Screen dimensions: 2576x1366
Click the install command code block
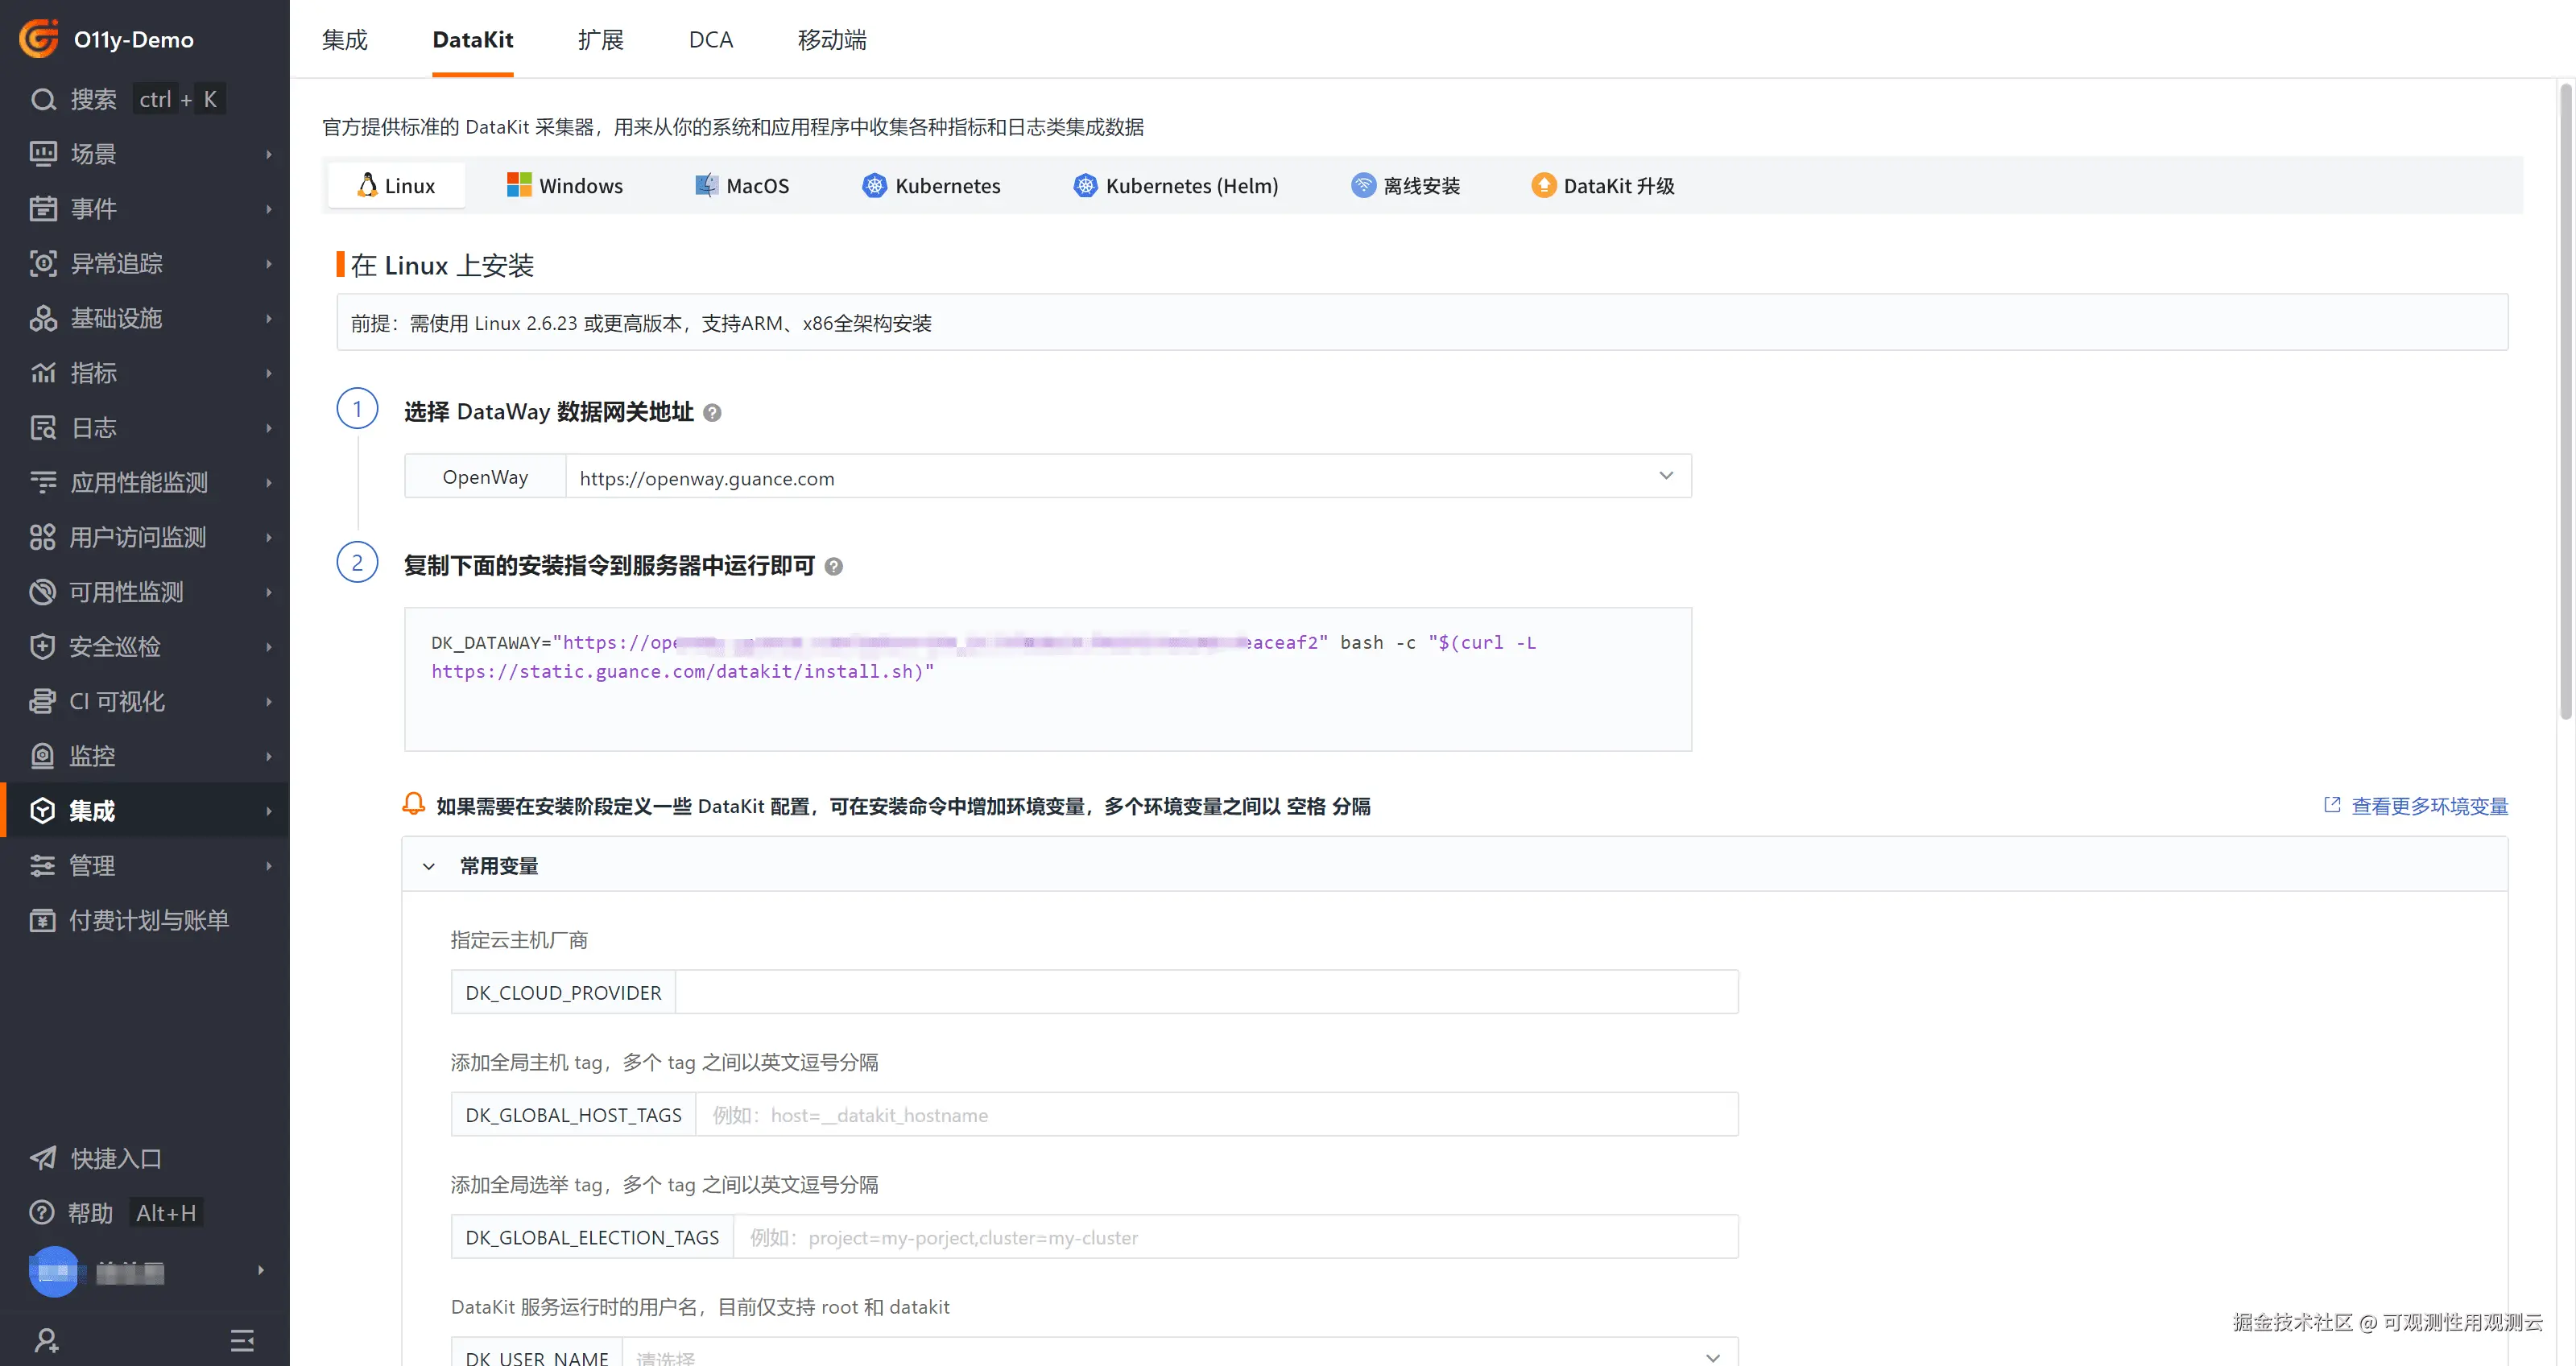click(x=1048, y=679)
